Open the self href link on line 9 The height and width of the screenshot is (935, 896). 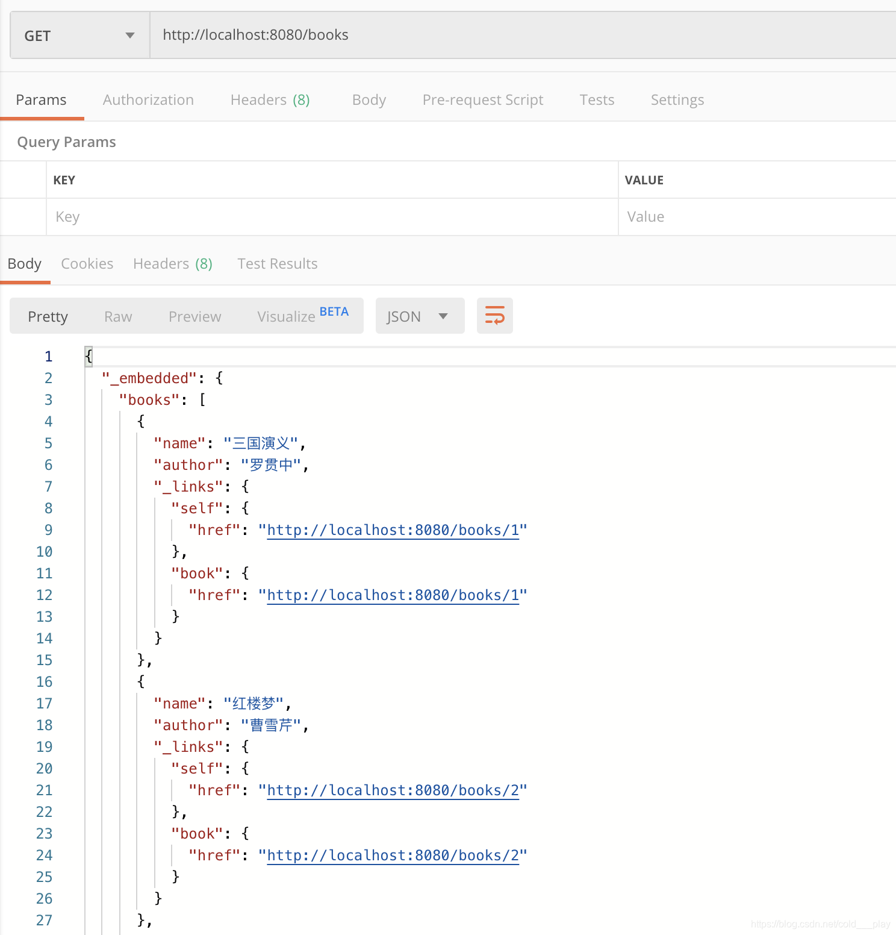click(393, 530)
